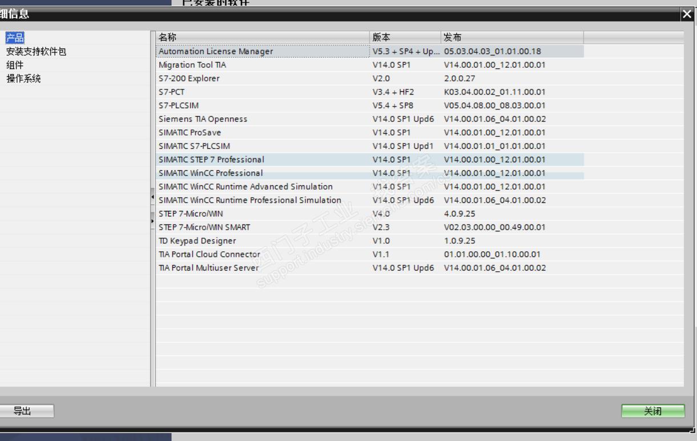Select SIMATIC WinCC Runtime Professional Simulation row

click(370, 200)
